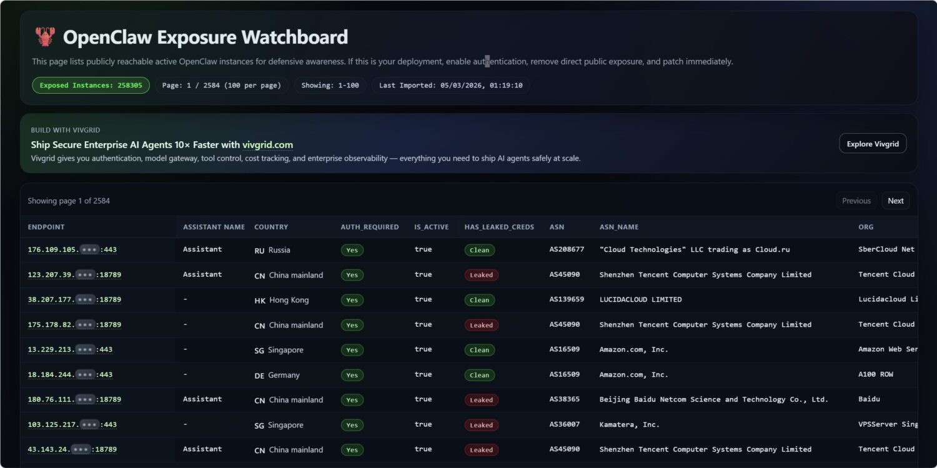Click the Leaked badge in the 180.76.111 row
The width and height of the screenshot is (937, 468).
pos(482,400)
